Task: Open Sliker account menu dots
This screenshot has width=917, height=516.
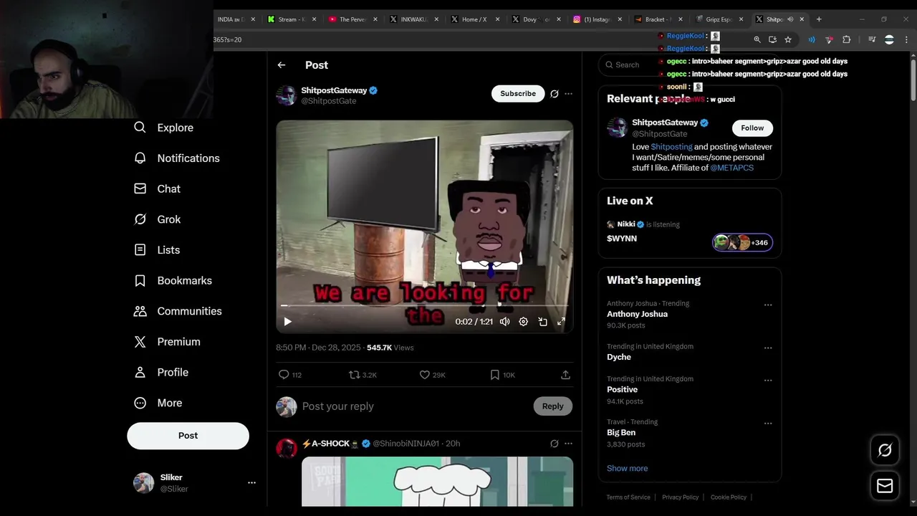Action: click(251, 483)
